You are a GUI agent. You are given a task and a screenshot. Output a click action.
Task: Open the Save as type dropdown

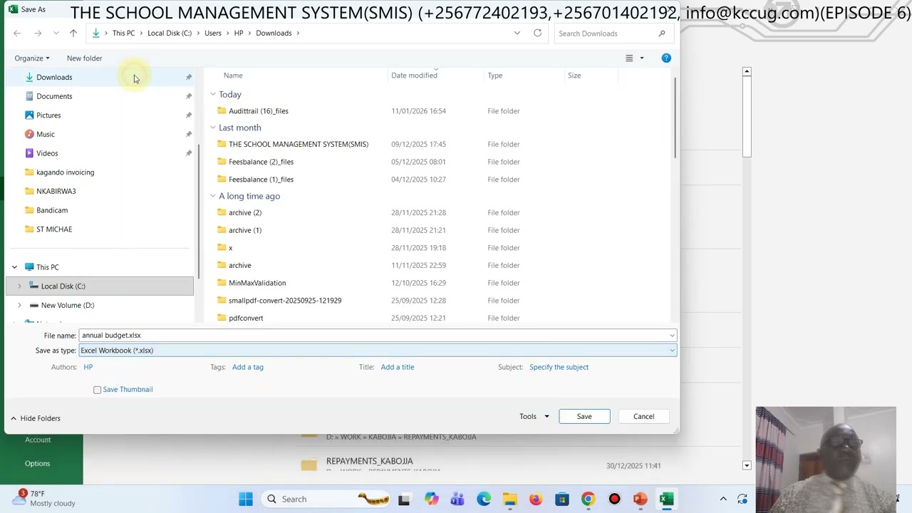[672, 351]
